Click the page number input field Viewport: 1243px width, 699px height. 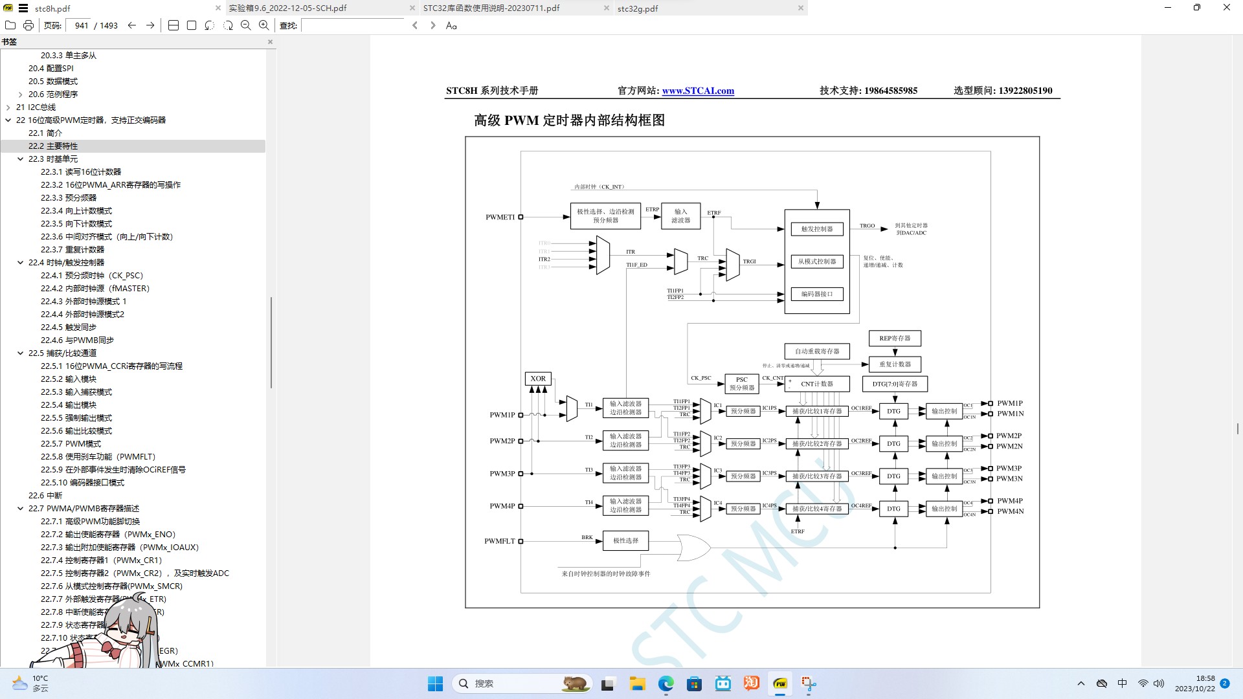(x=80, y=25)
